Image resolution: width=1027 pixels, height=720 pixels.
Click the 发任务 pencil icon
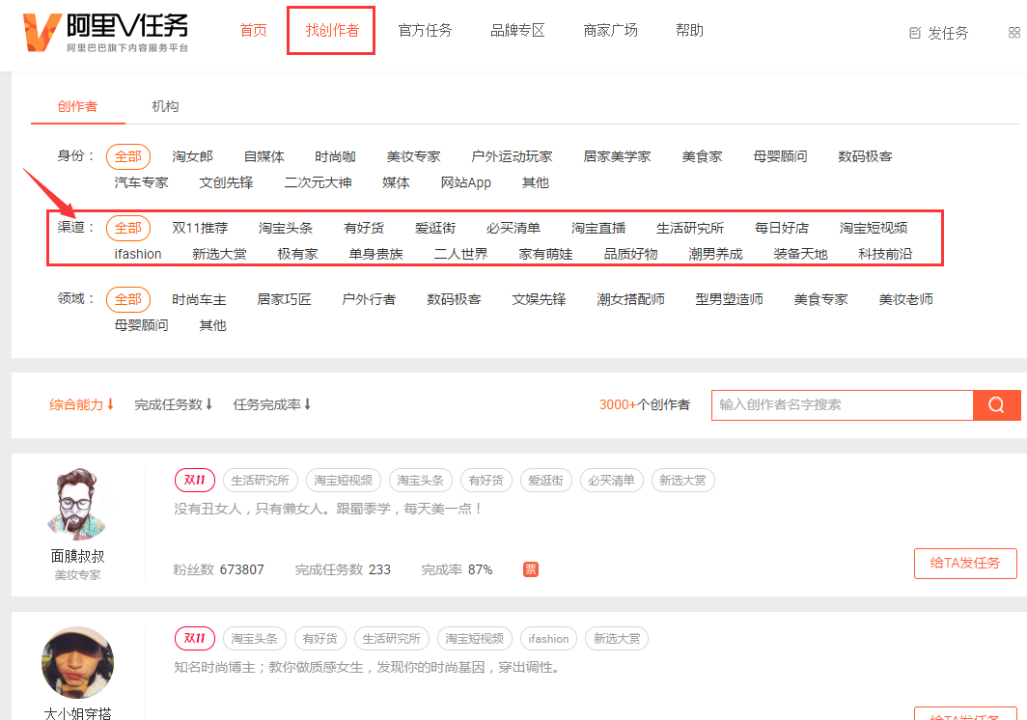(915, 33)
